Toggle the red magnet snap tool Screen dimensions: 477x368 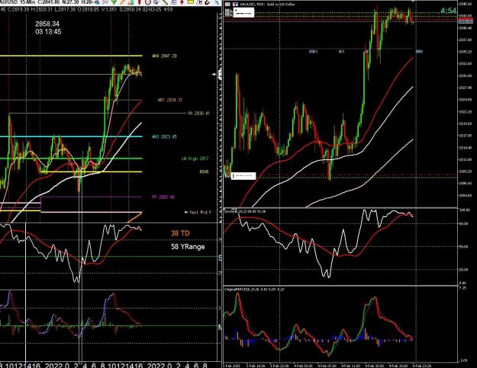coord(207,2)
